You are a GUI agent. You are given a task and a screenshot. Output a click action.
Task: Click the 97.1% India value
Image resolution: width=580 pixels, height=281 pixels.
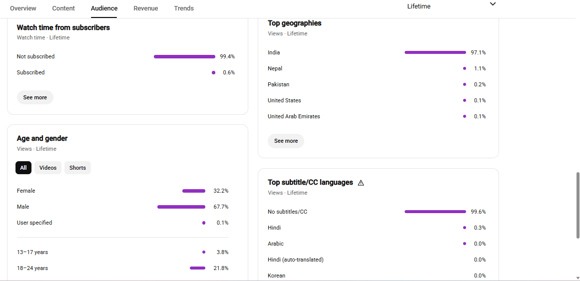pos(478,52)
